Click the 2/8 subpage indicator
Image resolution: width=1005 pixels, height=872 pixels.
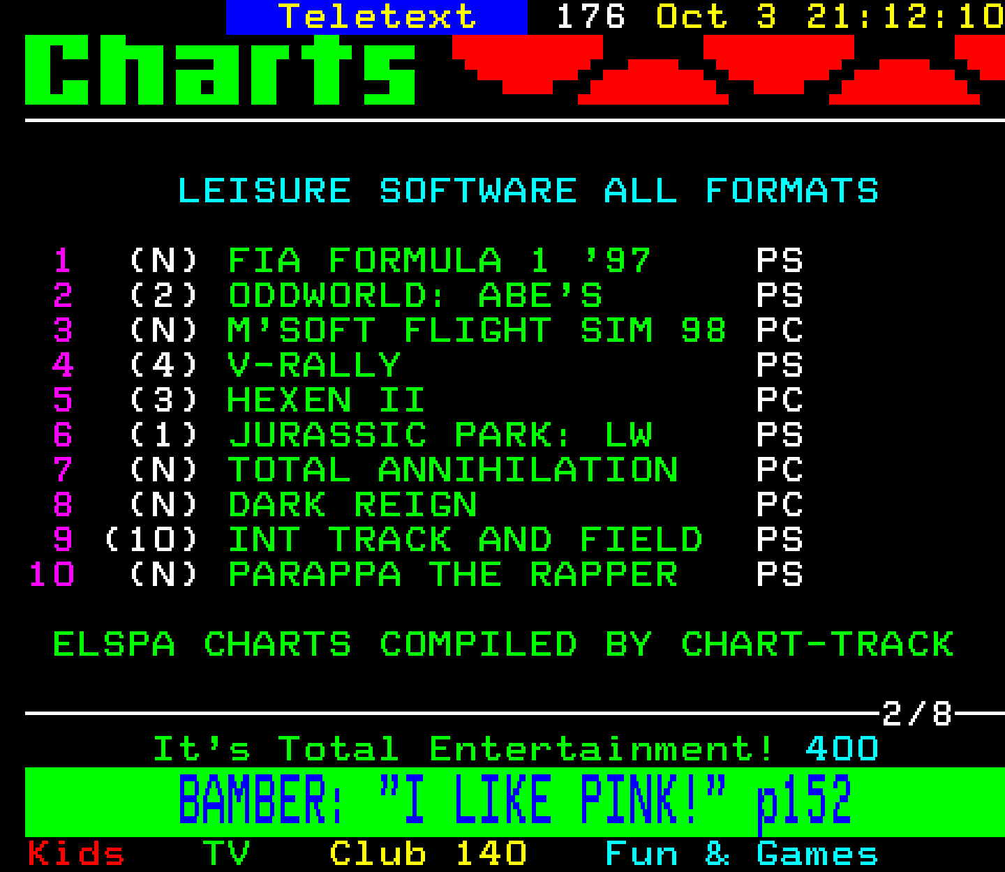[917, 714]
